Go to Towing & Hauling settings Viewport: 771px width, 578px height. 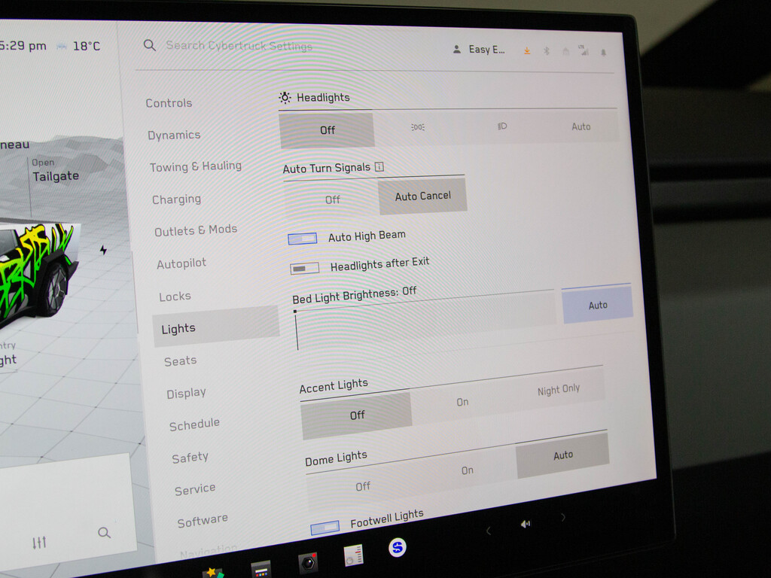point(196,166)
